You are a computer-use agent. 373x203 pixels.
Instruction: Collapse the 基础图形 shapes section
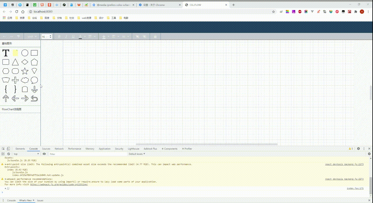[x=20, y=43]
